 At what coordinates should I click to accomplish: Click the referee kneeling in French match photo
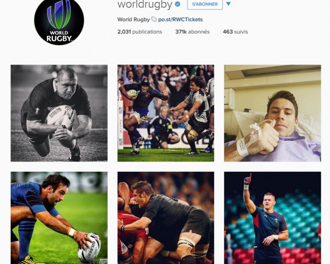tap(162, 126)
